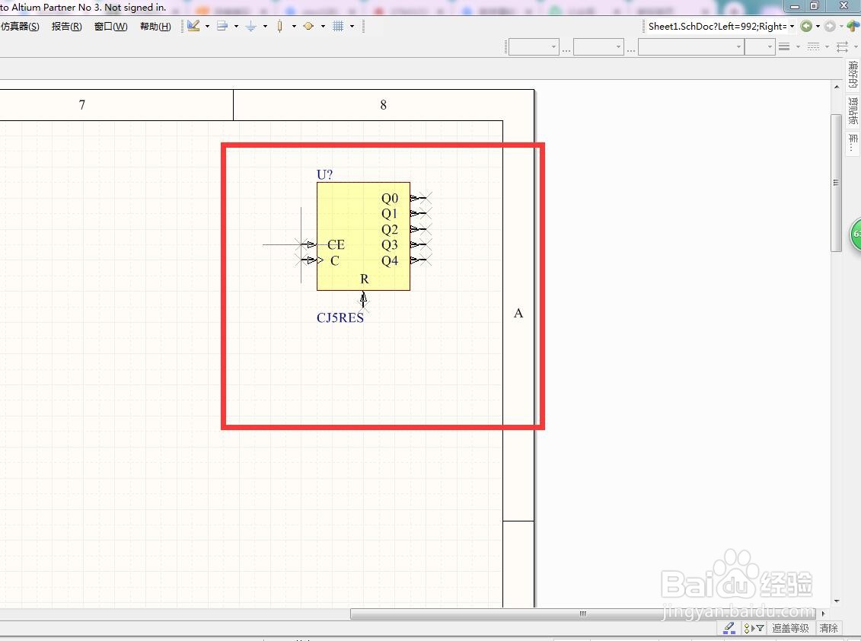Expand the simulation sources dropdown arrow
The image size is (861, 641).
pos(323,26)
